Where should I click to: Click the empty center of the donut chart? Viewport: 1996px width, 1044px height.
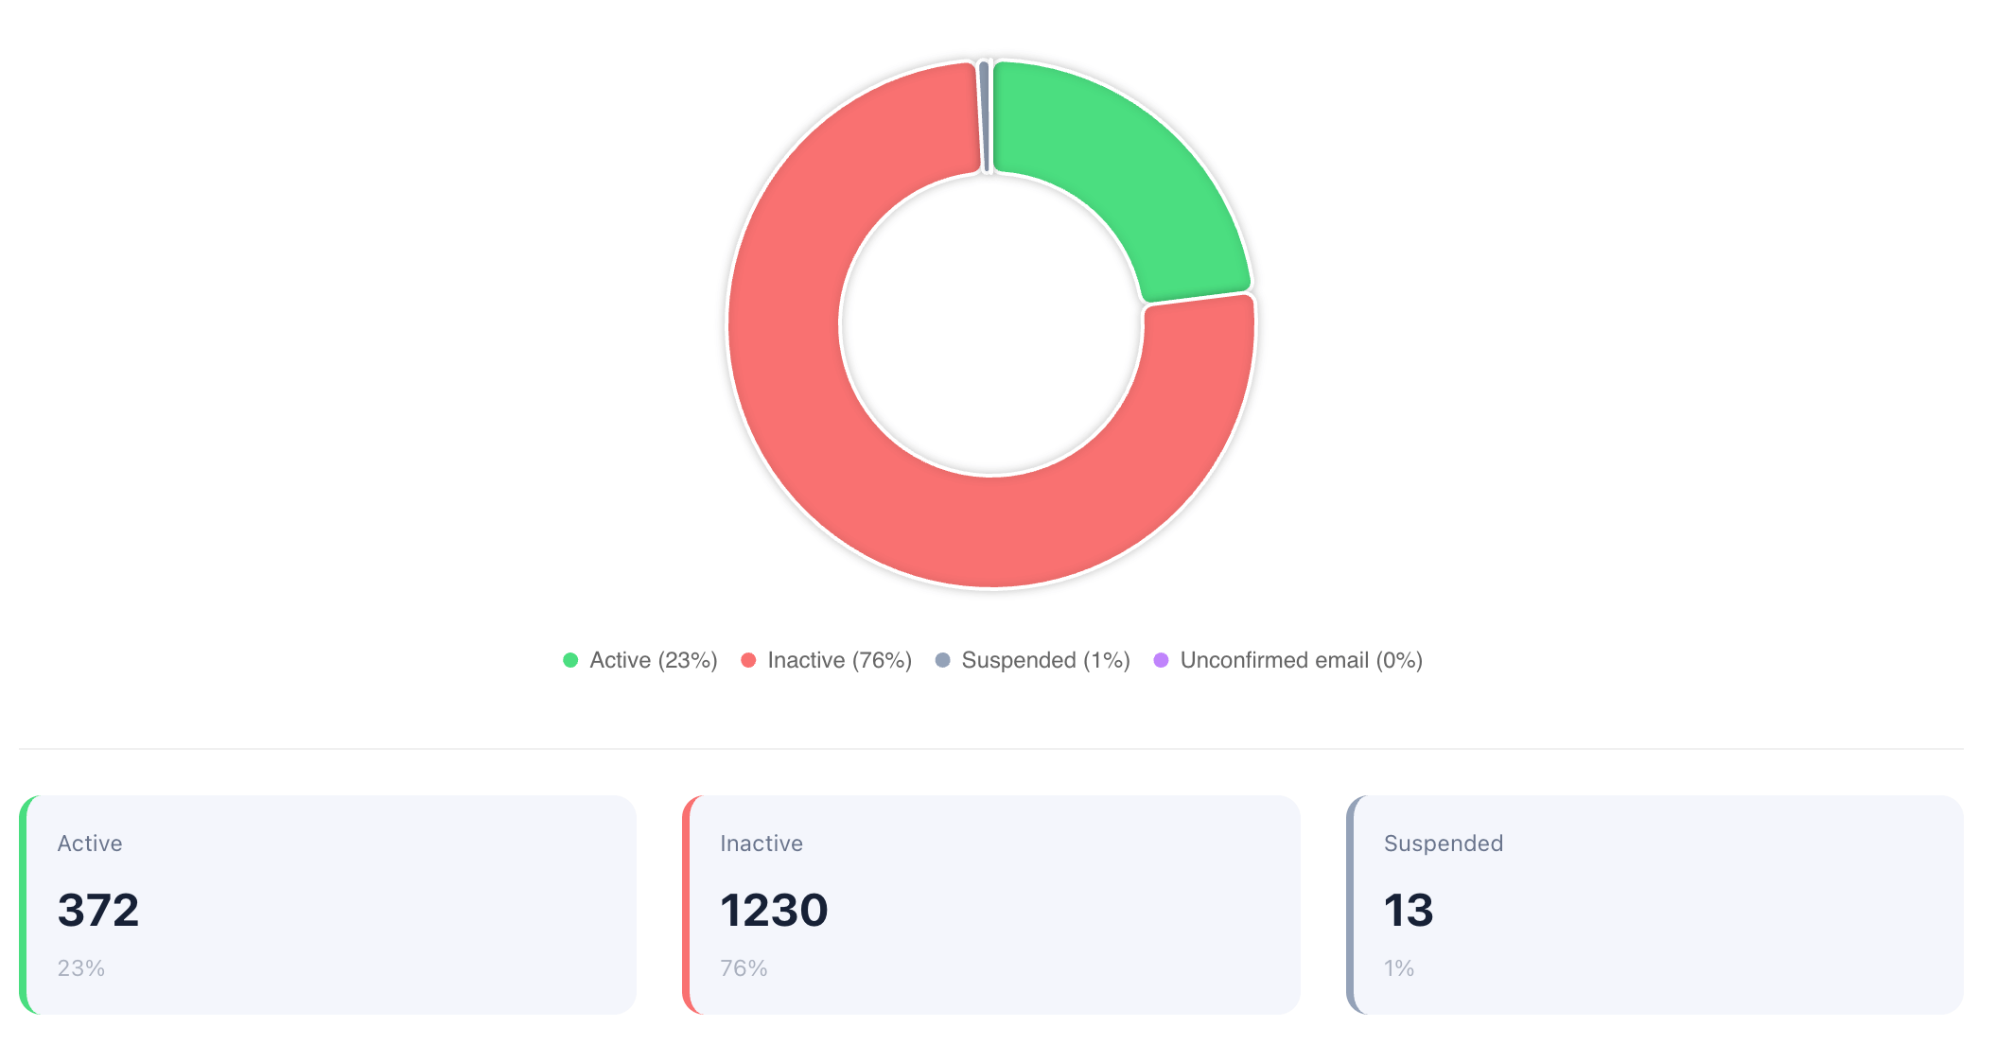[x=991, y=324]
